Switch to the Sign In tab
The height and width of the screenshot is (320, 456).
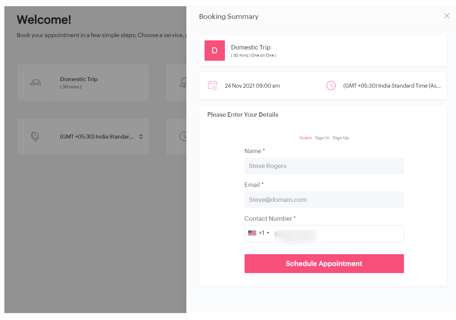click(322, 138)
